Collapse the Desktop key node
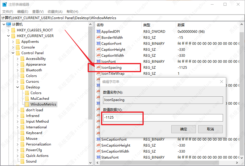The image size is (245, 166). tap(17, 87)
